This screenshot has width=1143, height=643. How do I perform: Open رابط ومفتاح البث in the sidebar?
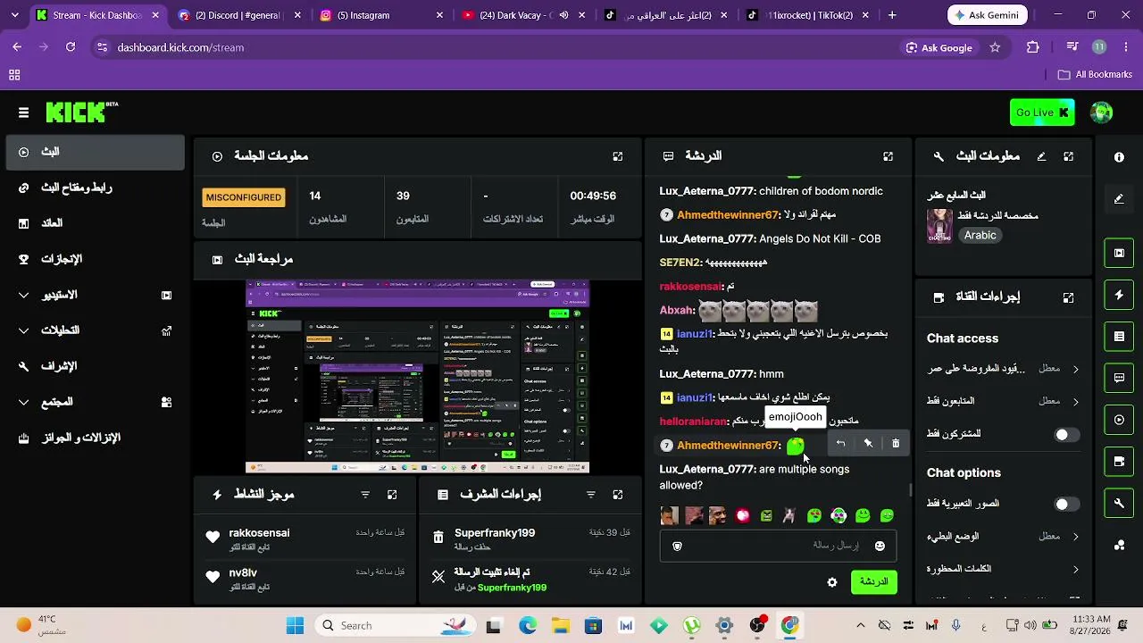point(95,188)
